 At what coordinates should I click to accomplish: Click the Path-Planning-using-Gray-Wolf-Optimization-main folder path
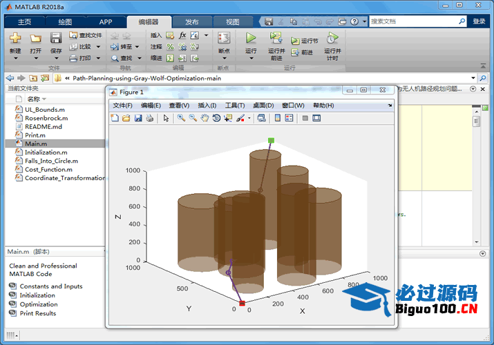[x=146, y=78]
